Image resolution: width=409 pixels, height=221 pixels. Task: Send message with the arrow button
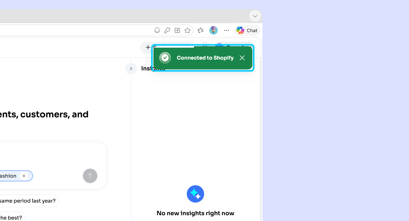[90, 176]
